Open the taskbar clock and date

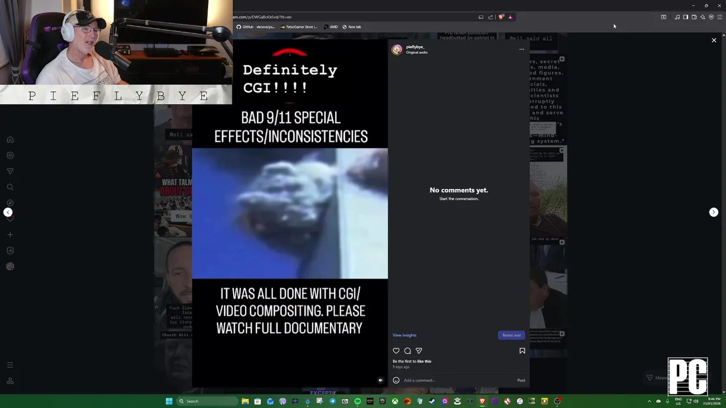[x=711, y=401]
